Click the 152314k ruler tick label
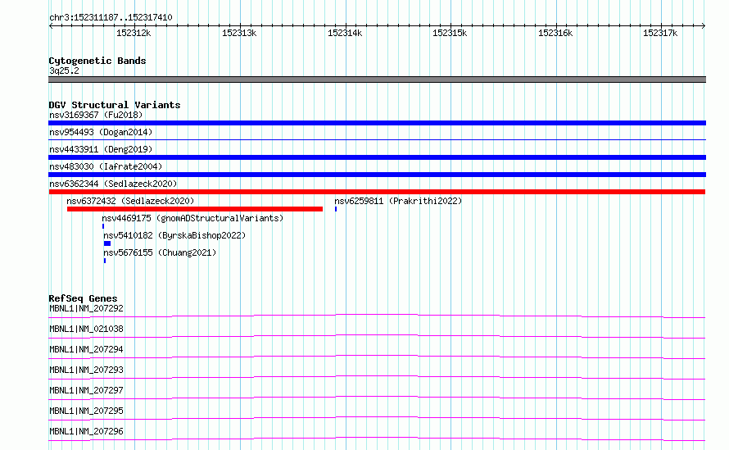Viewport: 729px width, 450px height. tap(345, 33)
